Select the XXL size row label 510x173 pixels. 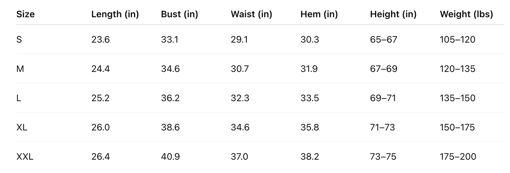point(25,157)
